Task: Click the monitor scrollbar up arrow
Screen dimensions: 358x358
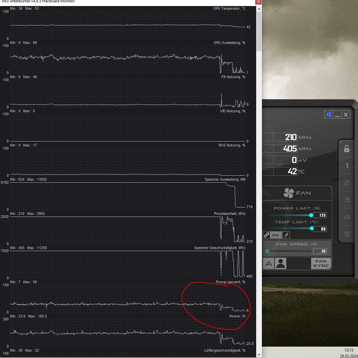Action: (259, 9)
